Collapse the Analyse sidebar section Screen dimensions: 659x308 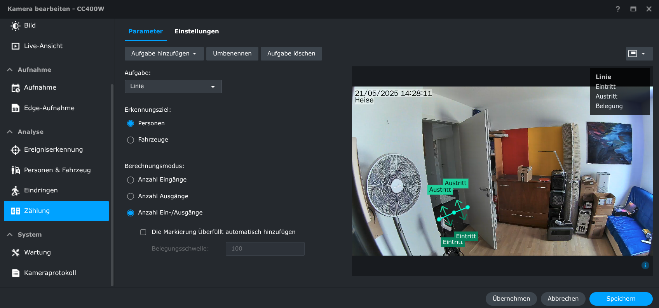10,132
